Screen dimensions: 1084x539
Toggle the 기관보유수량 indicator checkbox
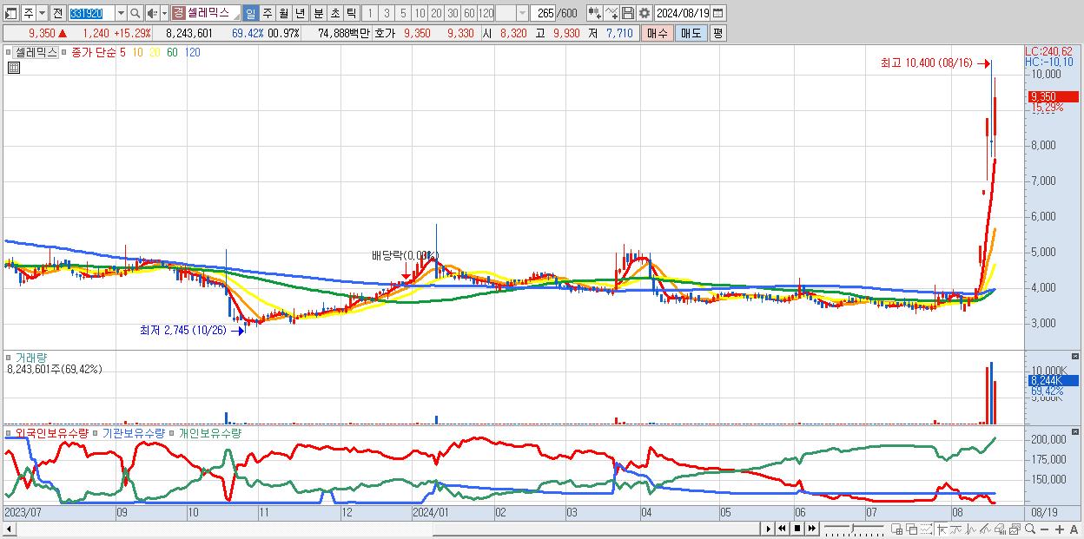pos(96,432)
